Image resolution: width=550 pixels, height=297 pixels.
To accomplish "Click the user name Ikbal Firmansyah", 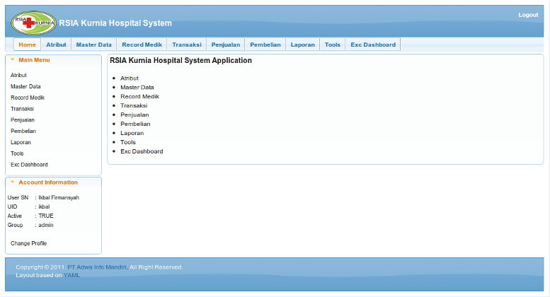I will 59,197.
